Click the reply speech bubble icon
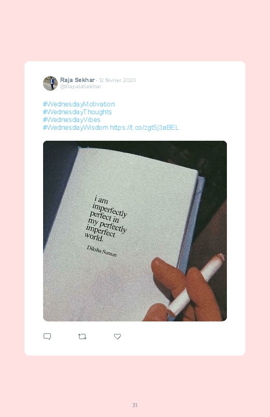Viewport: 270px width, 417px height. point(47,337)
